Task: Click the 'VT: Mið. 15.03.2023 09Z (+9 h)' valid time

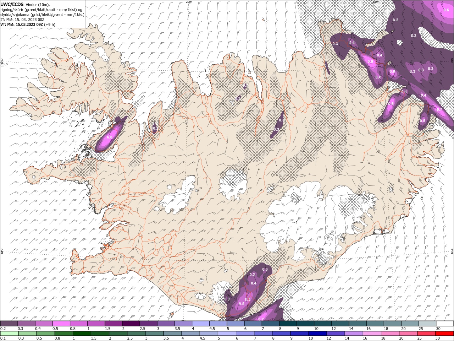Action: point(28,25)
